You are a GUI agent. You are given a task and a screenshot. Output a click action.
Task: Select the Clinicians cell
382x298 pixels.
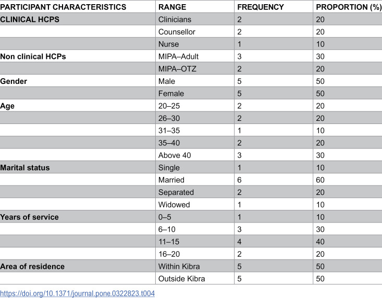[x=175, y=19]
